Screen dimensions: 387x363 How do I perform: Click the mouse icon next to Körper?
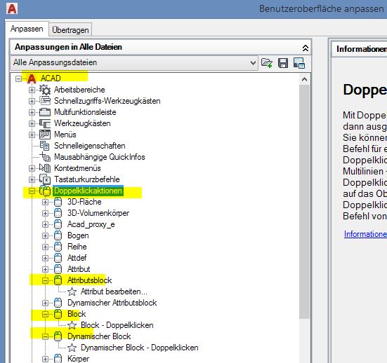[x=58, y=359]
